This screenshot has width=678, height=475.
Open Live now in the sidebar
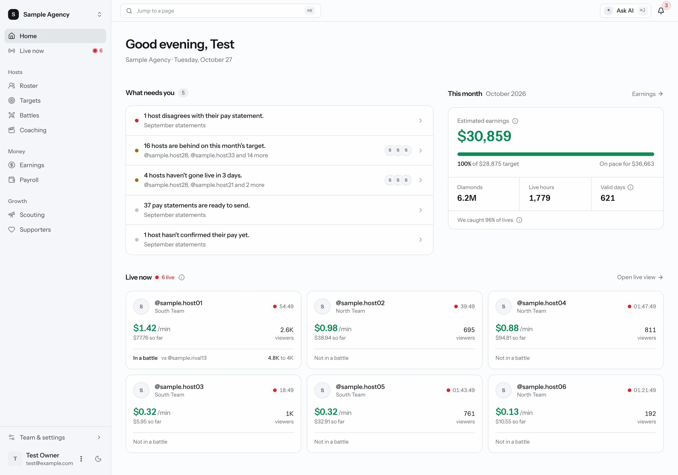tap(55, 51)
